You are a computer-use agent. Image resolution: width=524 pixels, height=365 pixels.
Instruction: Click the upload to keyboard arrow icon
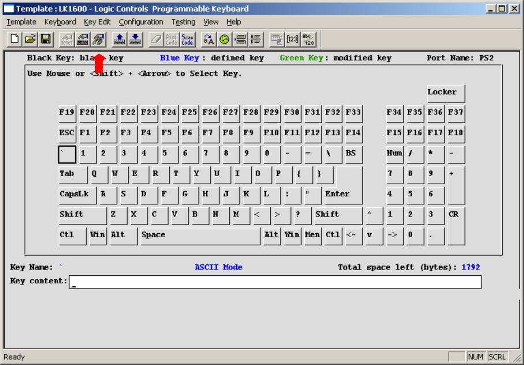tap(119, 39)
